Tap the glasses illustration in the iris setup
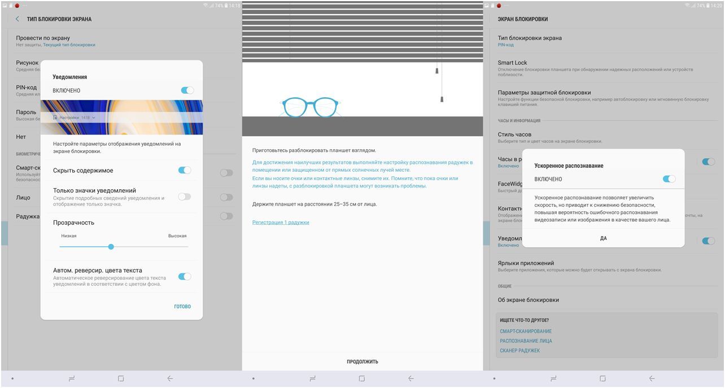Image resolution: width=725 pixels, height=388 pixels. pos(310,107)
